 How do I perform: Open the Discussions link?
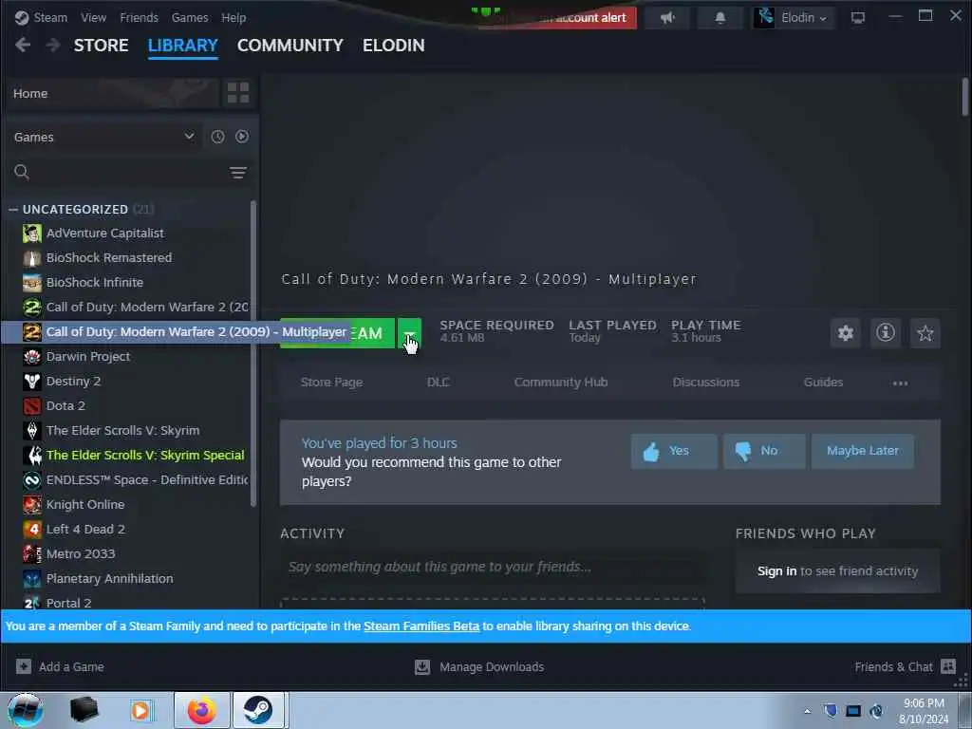(706, 383)
